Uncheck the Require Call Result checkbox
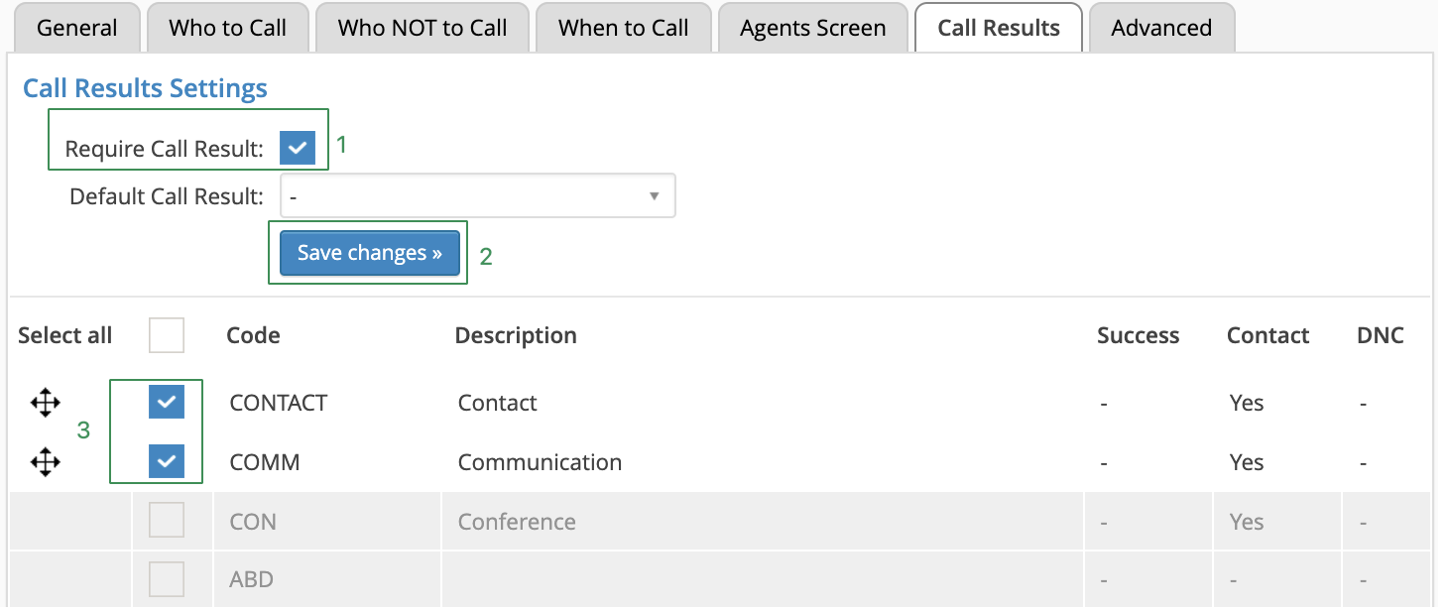The height and width of the screenshot is (614, 1449). [x=298, y=149]
